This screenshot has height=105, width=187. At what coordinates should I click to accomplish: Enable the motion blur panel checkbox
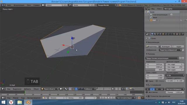149,96
